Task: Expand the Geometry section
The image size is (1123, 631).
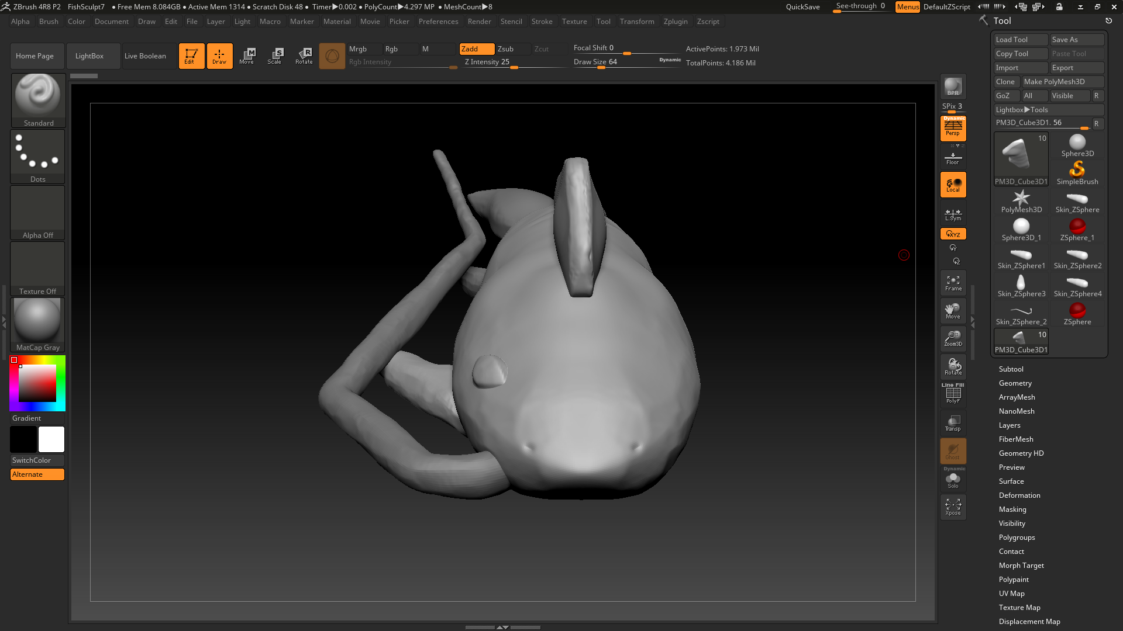Action: [1015, 383]
